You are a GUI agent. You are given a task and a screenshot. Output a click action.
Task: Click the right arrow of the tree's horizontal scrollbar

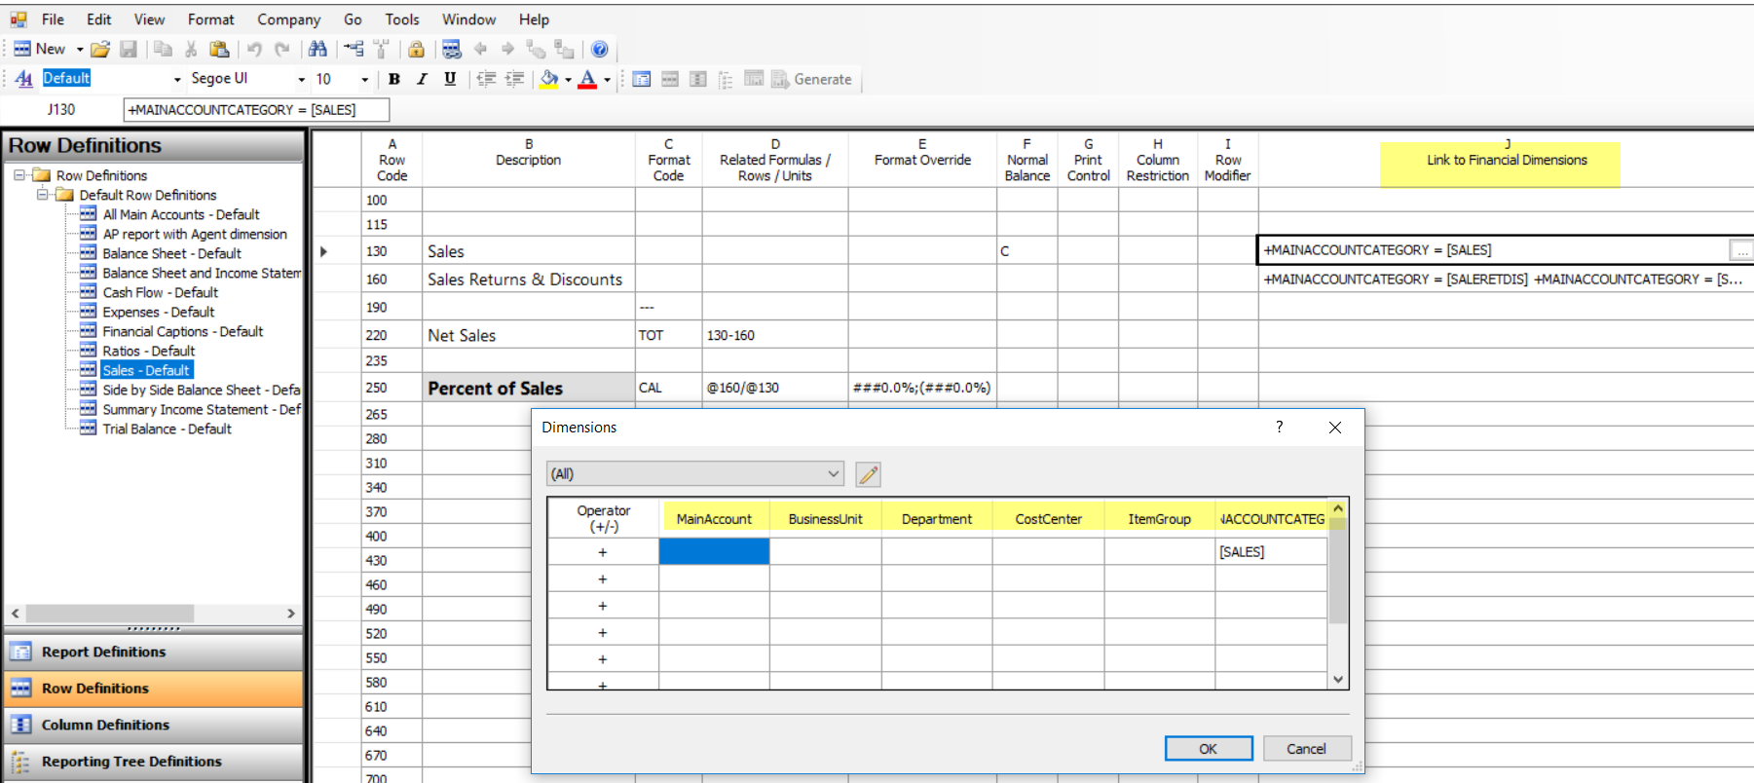[x=290, y=614]
